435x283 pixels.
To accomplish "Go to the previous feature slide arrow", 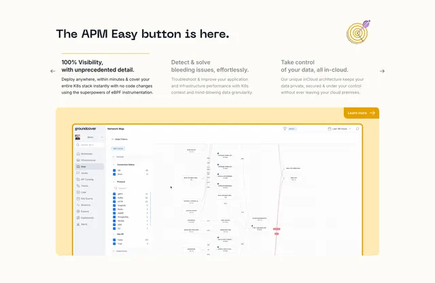I will click(53, 71).
